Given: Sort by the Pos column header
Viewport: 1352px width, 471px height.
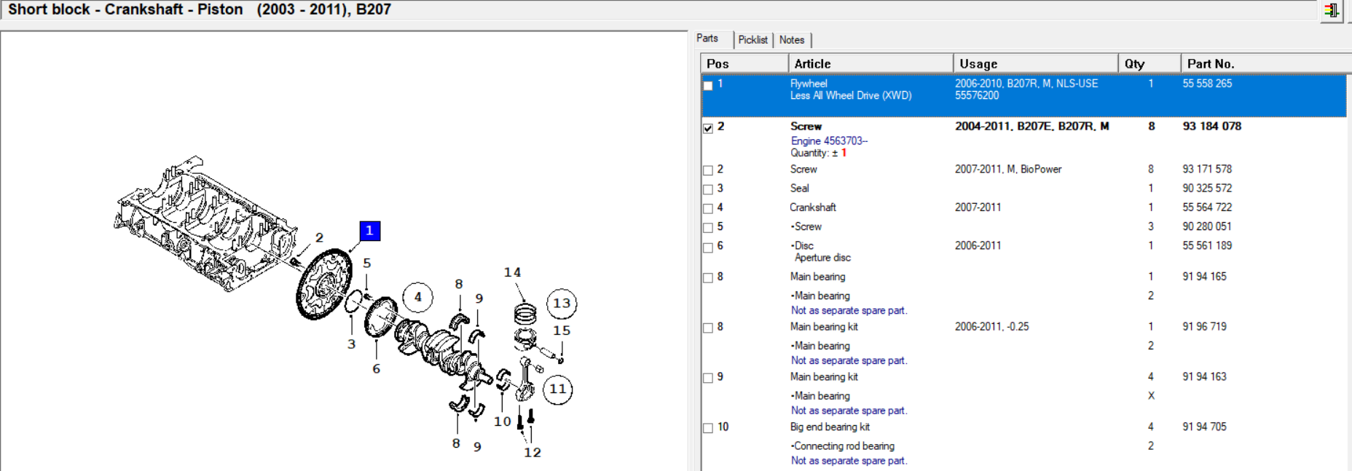Looking at the screenshot, I should point(744,63).
